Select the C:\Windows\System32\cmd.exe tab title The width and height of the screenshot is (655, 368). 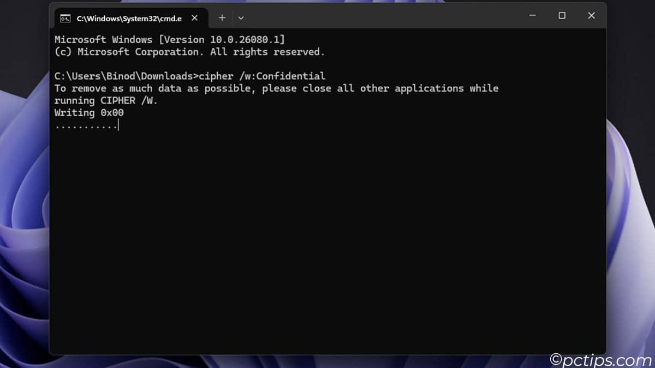129,18
